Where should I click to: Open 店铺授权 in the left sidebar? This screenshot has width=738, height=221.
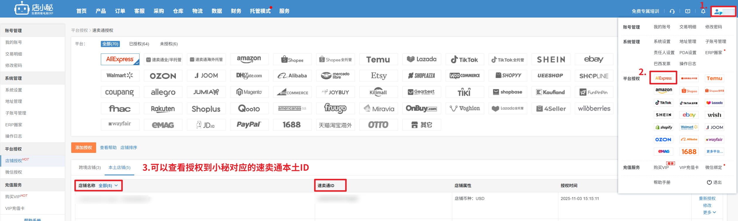(14, 160)
